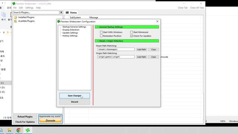238x134 pixels.
Task: Click Availible Plugins label
Action: point(26,21)
